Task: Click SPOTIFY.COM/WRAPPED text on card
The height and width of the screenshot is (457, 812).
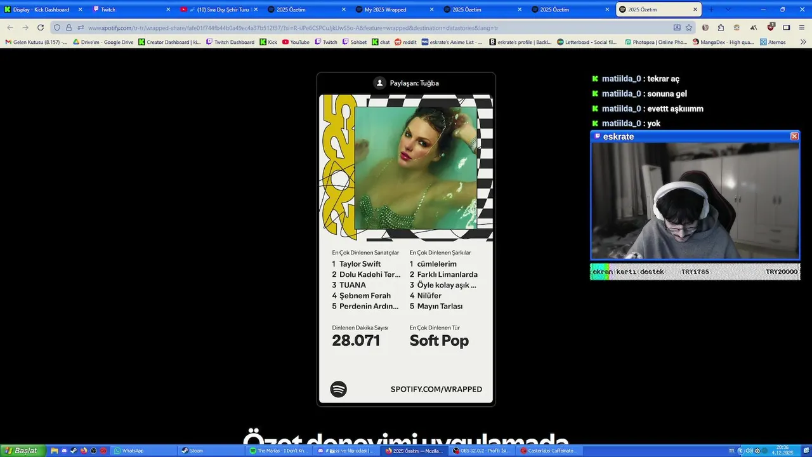Action: click(436, 389)
